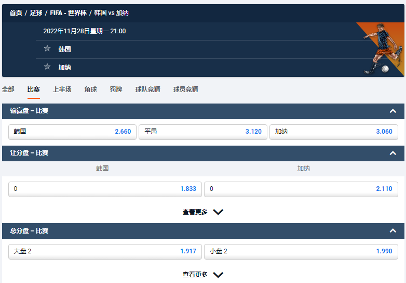Viewport: 406px width, 283px height.
Task: Favorite the 韩国 team star
Action: point(47,48)
